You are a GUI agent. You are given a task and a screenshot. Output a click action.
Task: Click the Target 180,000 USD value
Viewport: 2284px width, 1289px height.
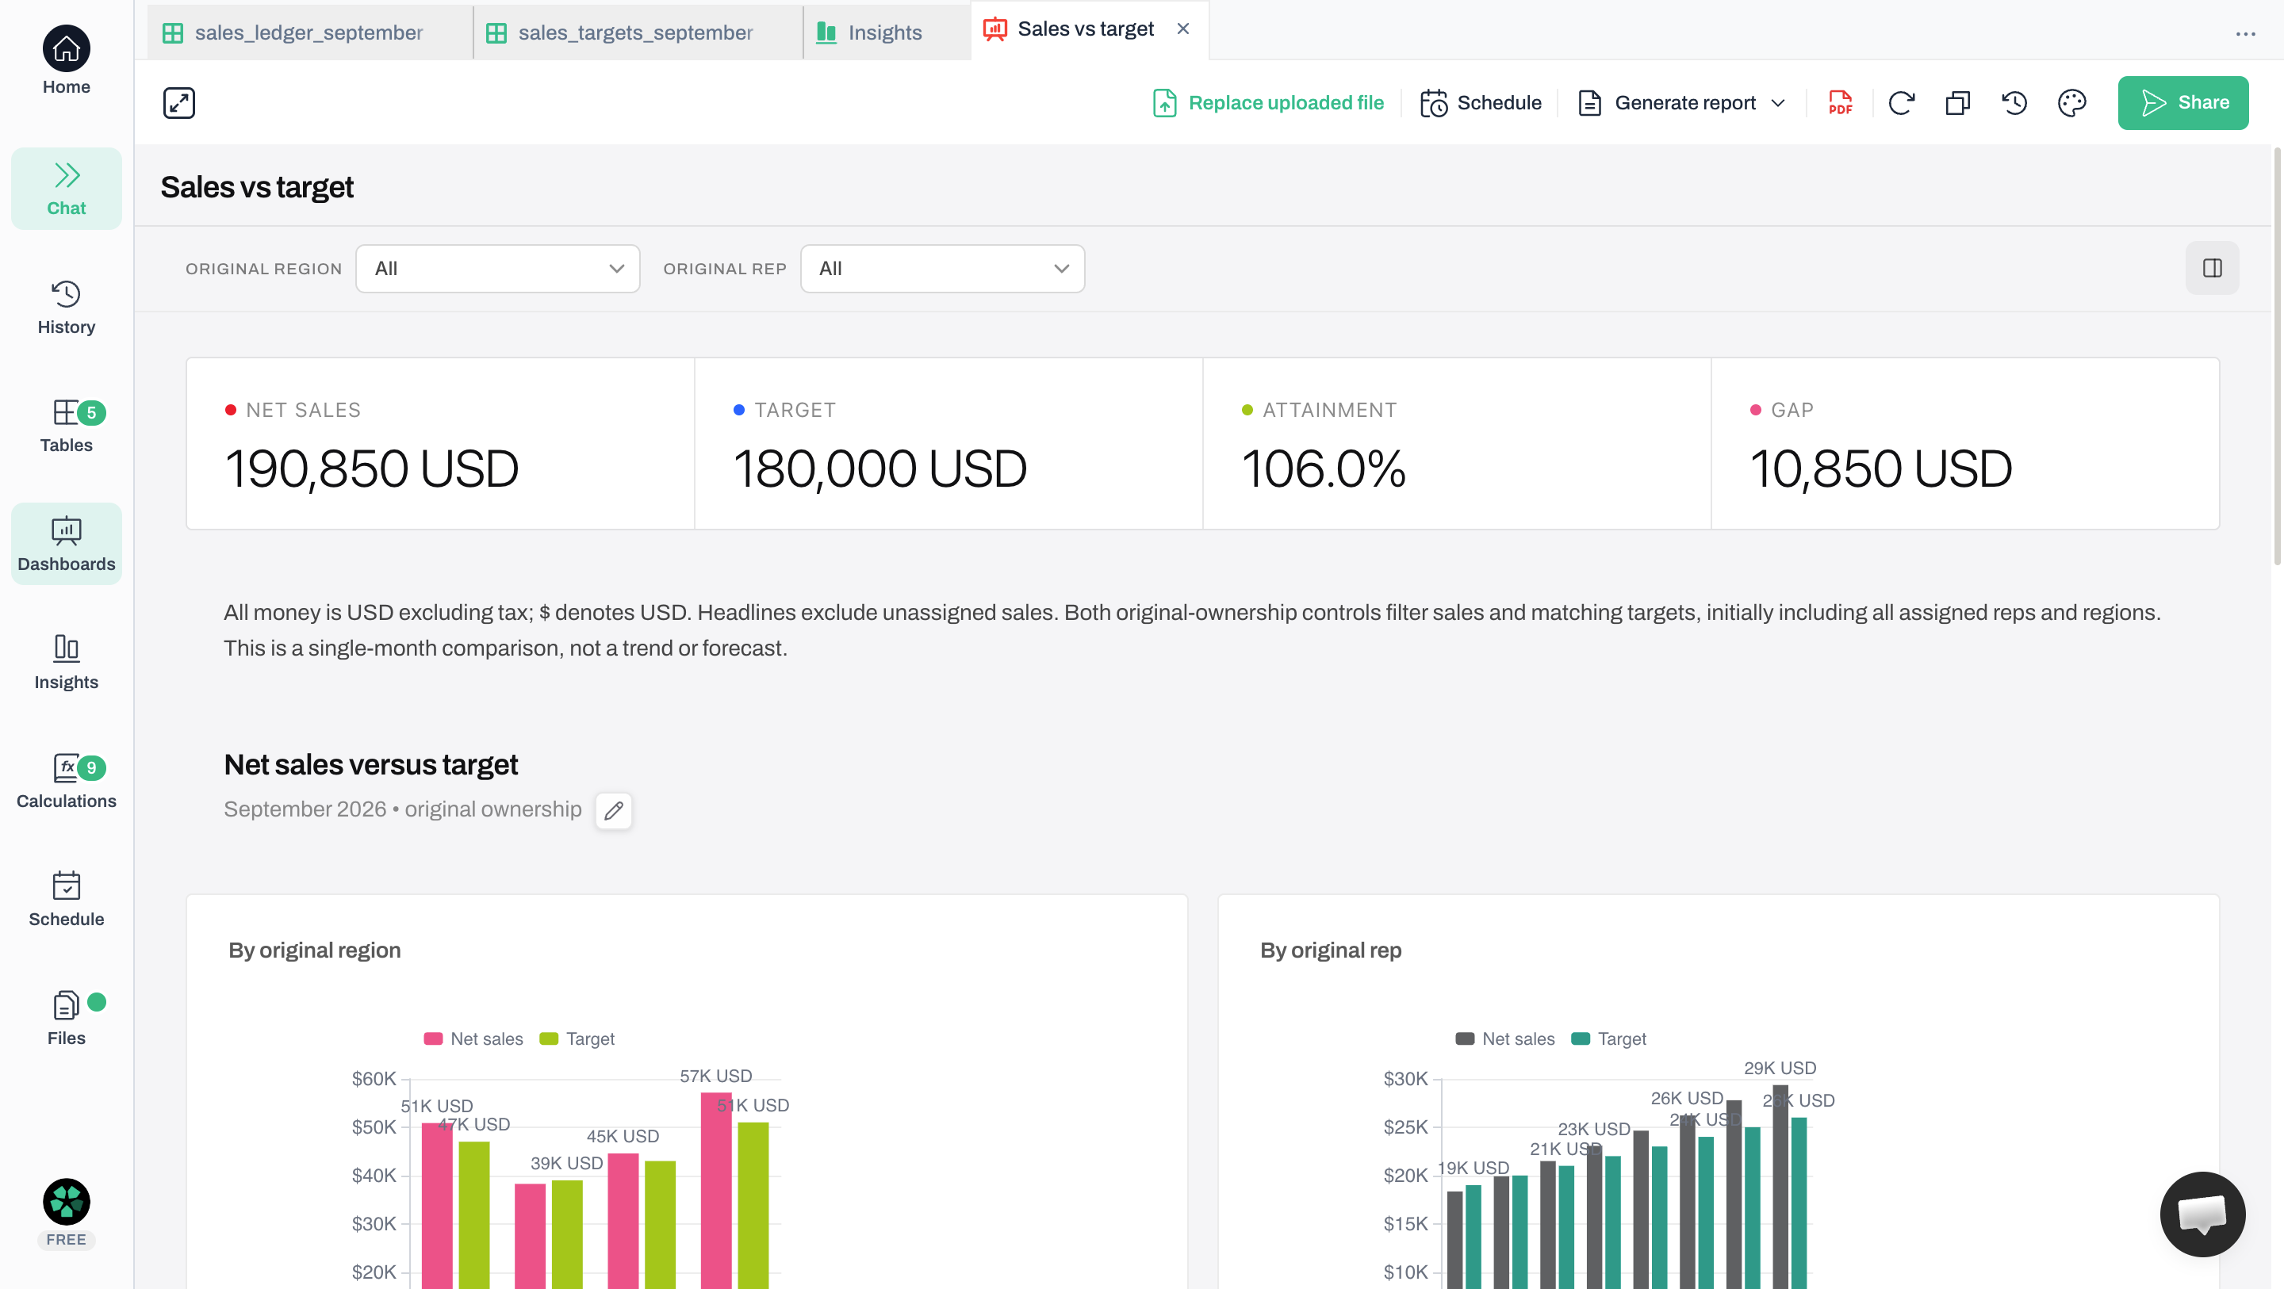pyautogui.click(x=880, y=469)
